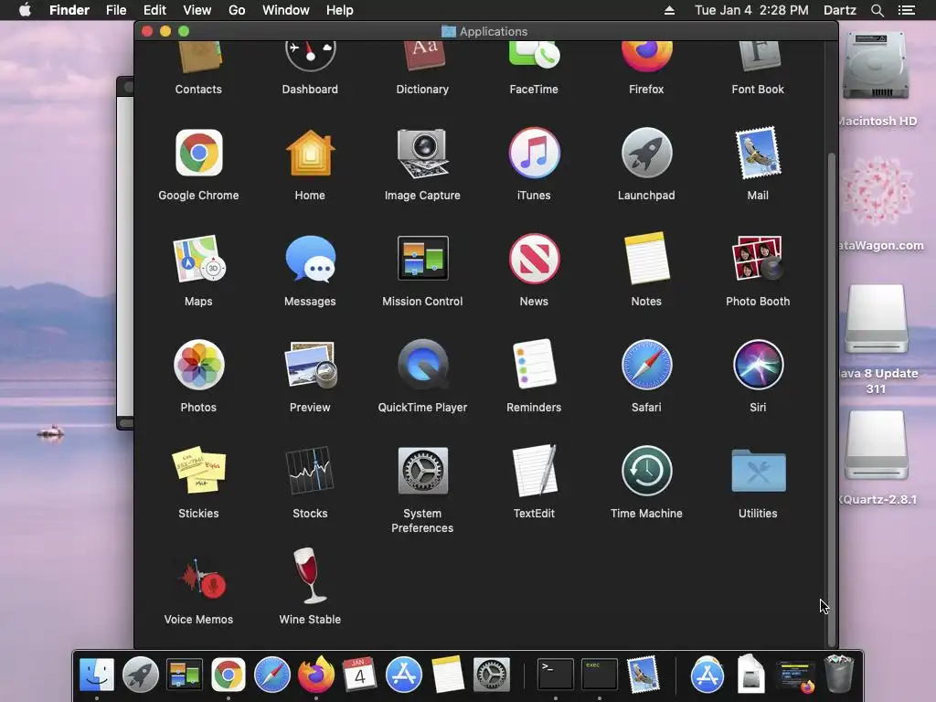Open the Utilities folder
Image resolution: width=936 pixels, height=702 pixels.
[758, 471]
